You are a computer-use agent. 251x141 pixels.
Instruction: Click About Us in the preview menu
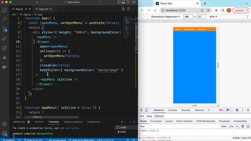(x=202, y=29)
